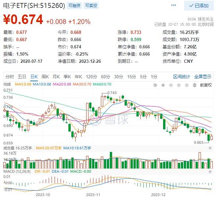This screenshot has height=198, width=217.
Task: Switch to the 五日 chart tab
Action: click(22, 77)
